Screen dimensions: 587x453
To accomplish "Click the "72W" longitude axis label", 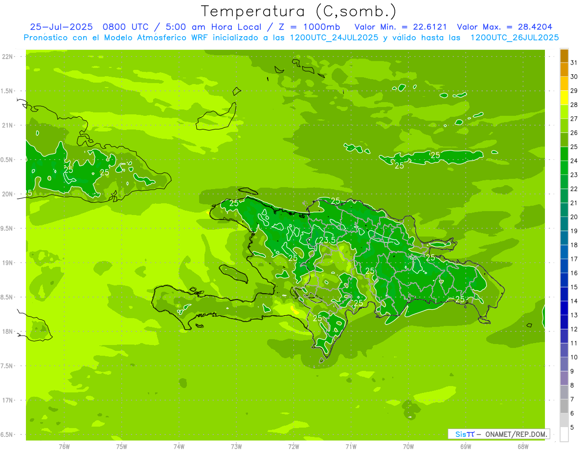I will coord(293,447).
